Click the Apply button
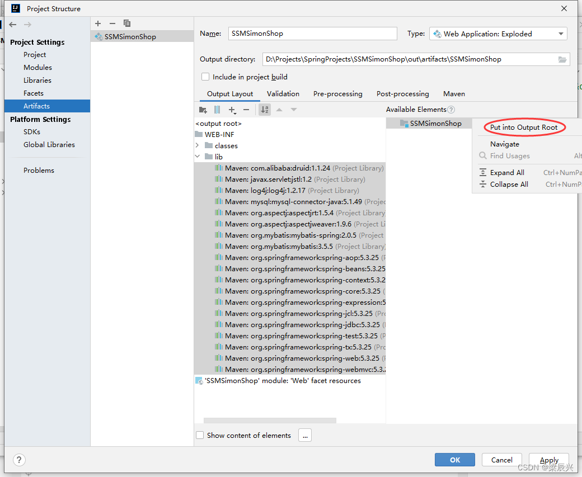This screenshot has width=582, height=477. coord(549,460)
